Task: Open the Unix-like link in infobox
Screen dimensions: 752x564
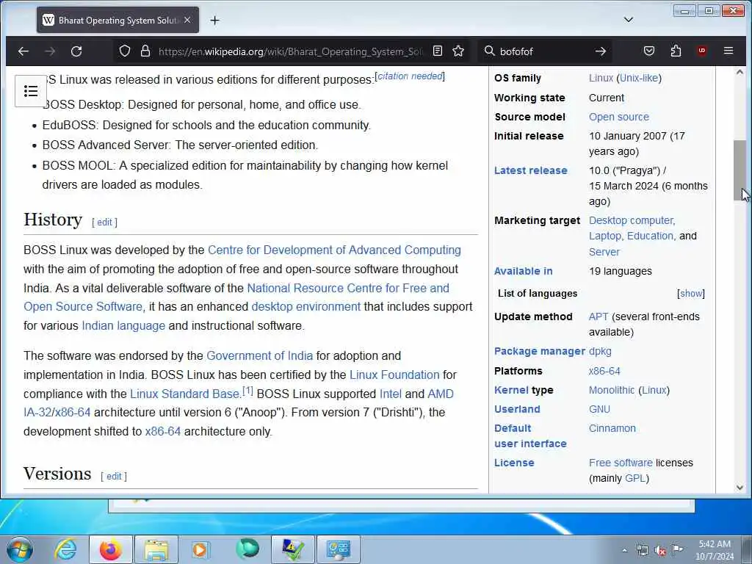Action: click(x=639, y=78)
